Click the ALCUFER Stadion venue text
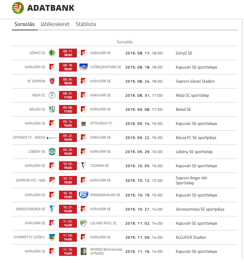Viewport: 244px width, 263px height. 191,237
